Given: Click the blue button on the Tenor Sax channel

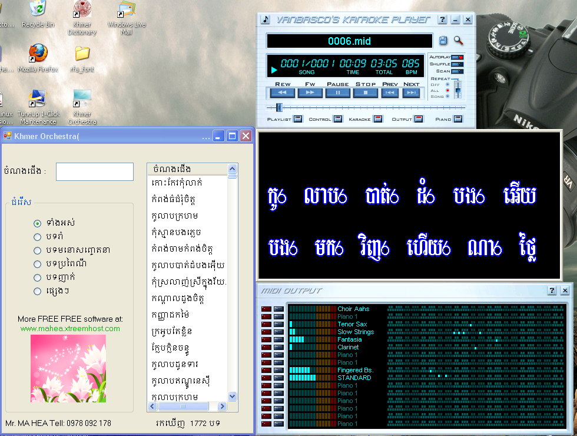Looking at the screenshot, I should [x=278, y=325].
